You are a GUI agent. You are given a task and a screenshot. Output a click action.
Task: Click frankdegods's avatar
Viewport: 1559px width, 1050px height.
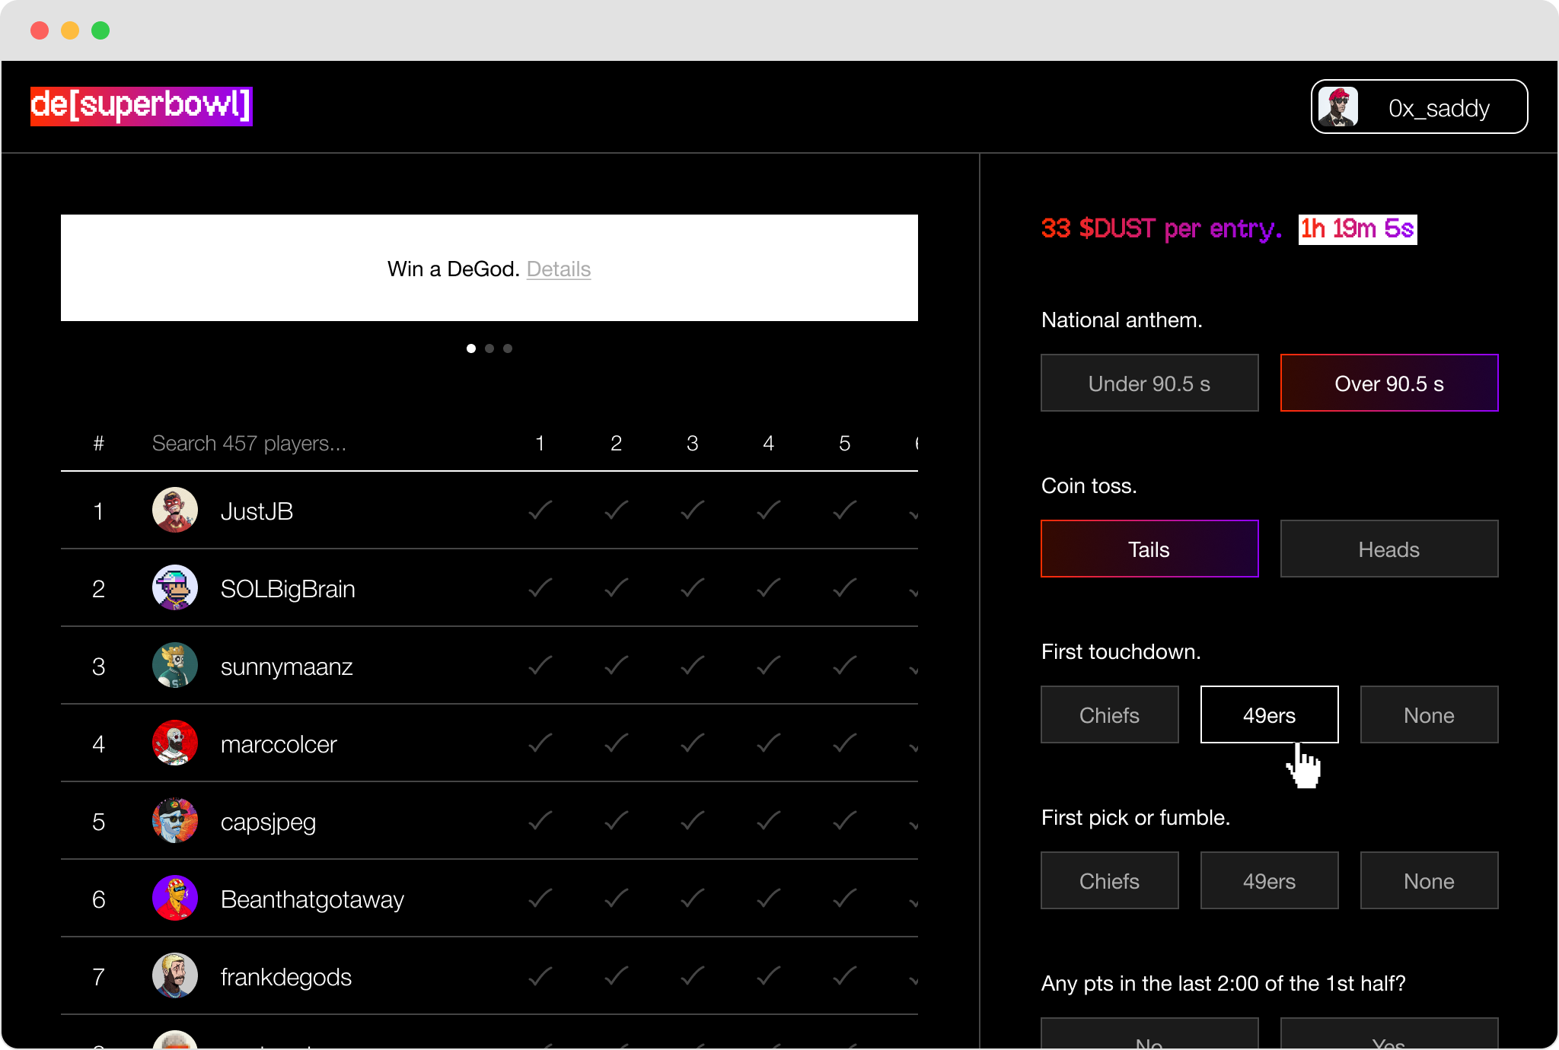(x=175, y=975)
